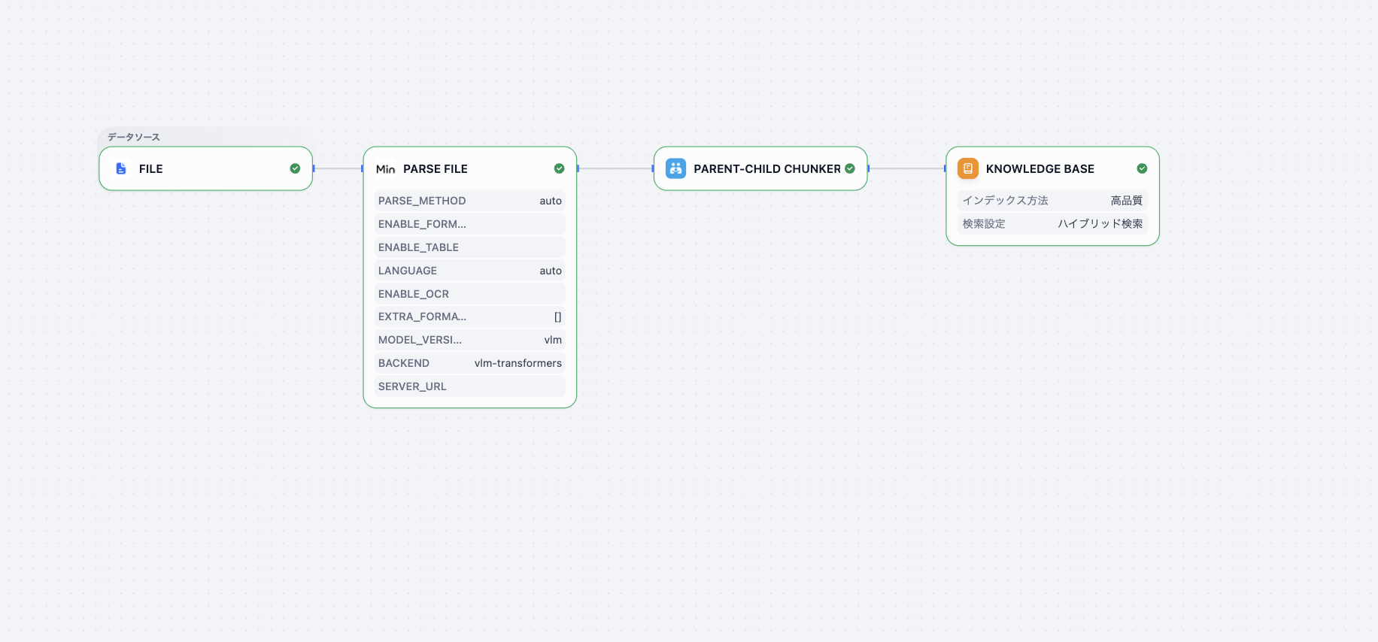This screenshot has height=642, width=1378.
Task: Select the PARSE_METHOD parameter row
Action: pyautogui.click(x=469, y=201)
